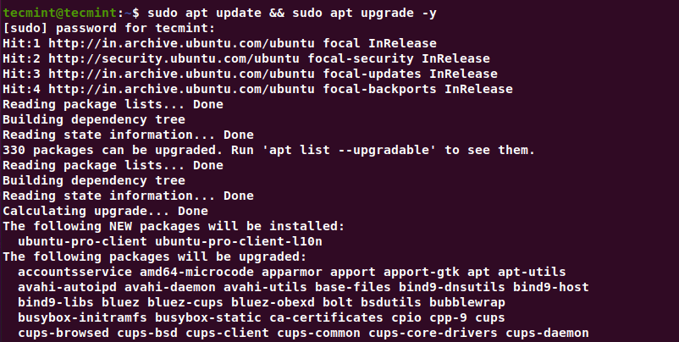Select the cups-browsed package name
679x342 pixels.
[63, 333]
